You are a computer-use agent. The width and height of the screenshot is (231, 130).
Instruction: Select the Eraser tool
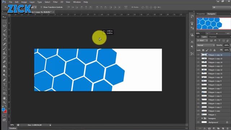tap(4, 62)
